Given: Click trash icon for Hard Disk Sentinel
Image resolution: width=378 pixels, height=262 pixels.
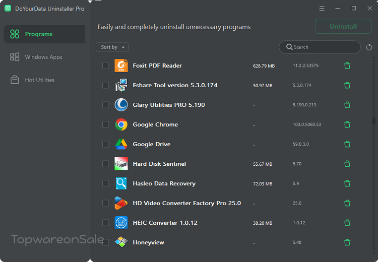Looking at the screenshot, I should pos(347,164).
